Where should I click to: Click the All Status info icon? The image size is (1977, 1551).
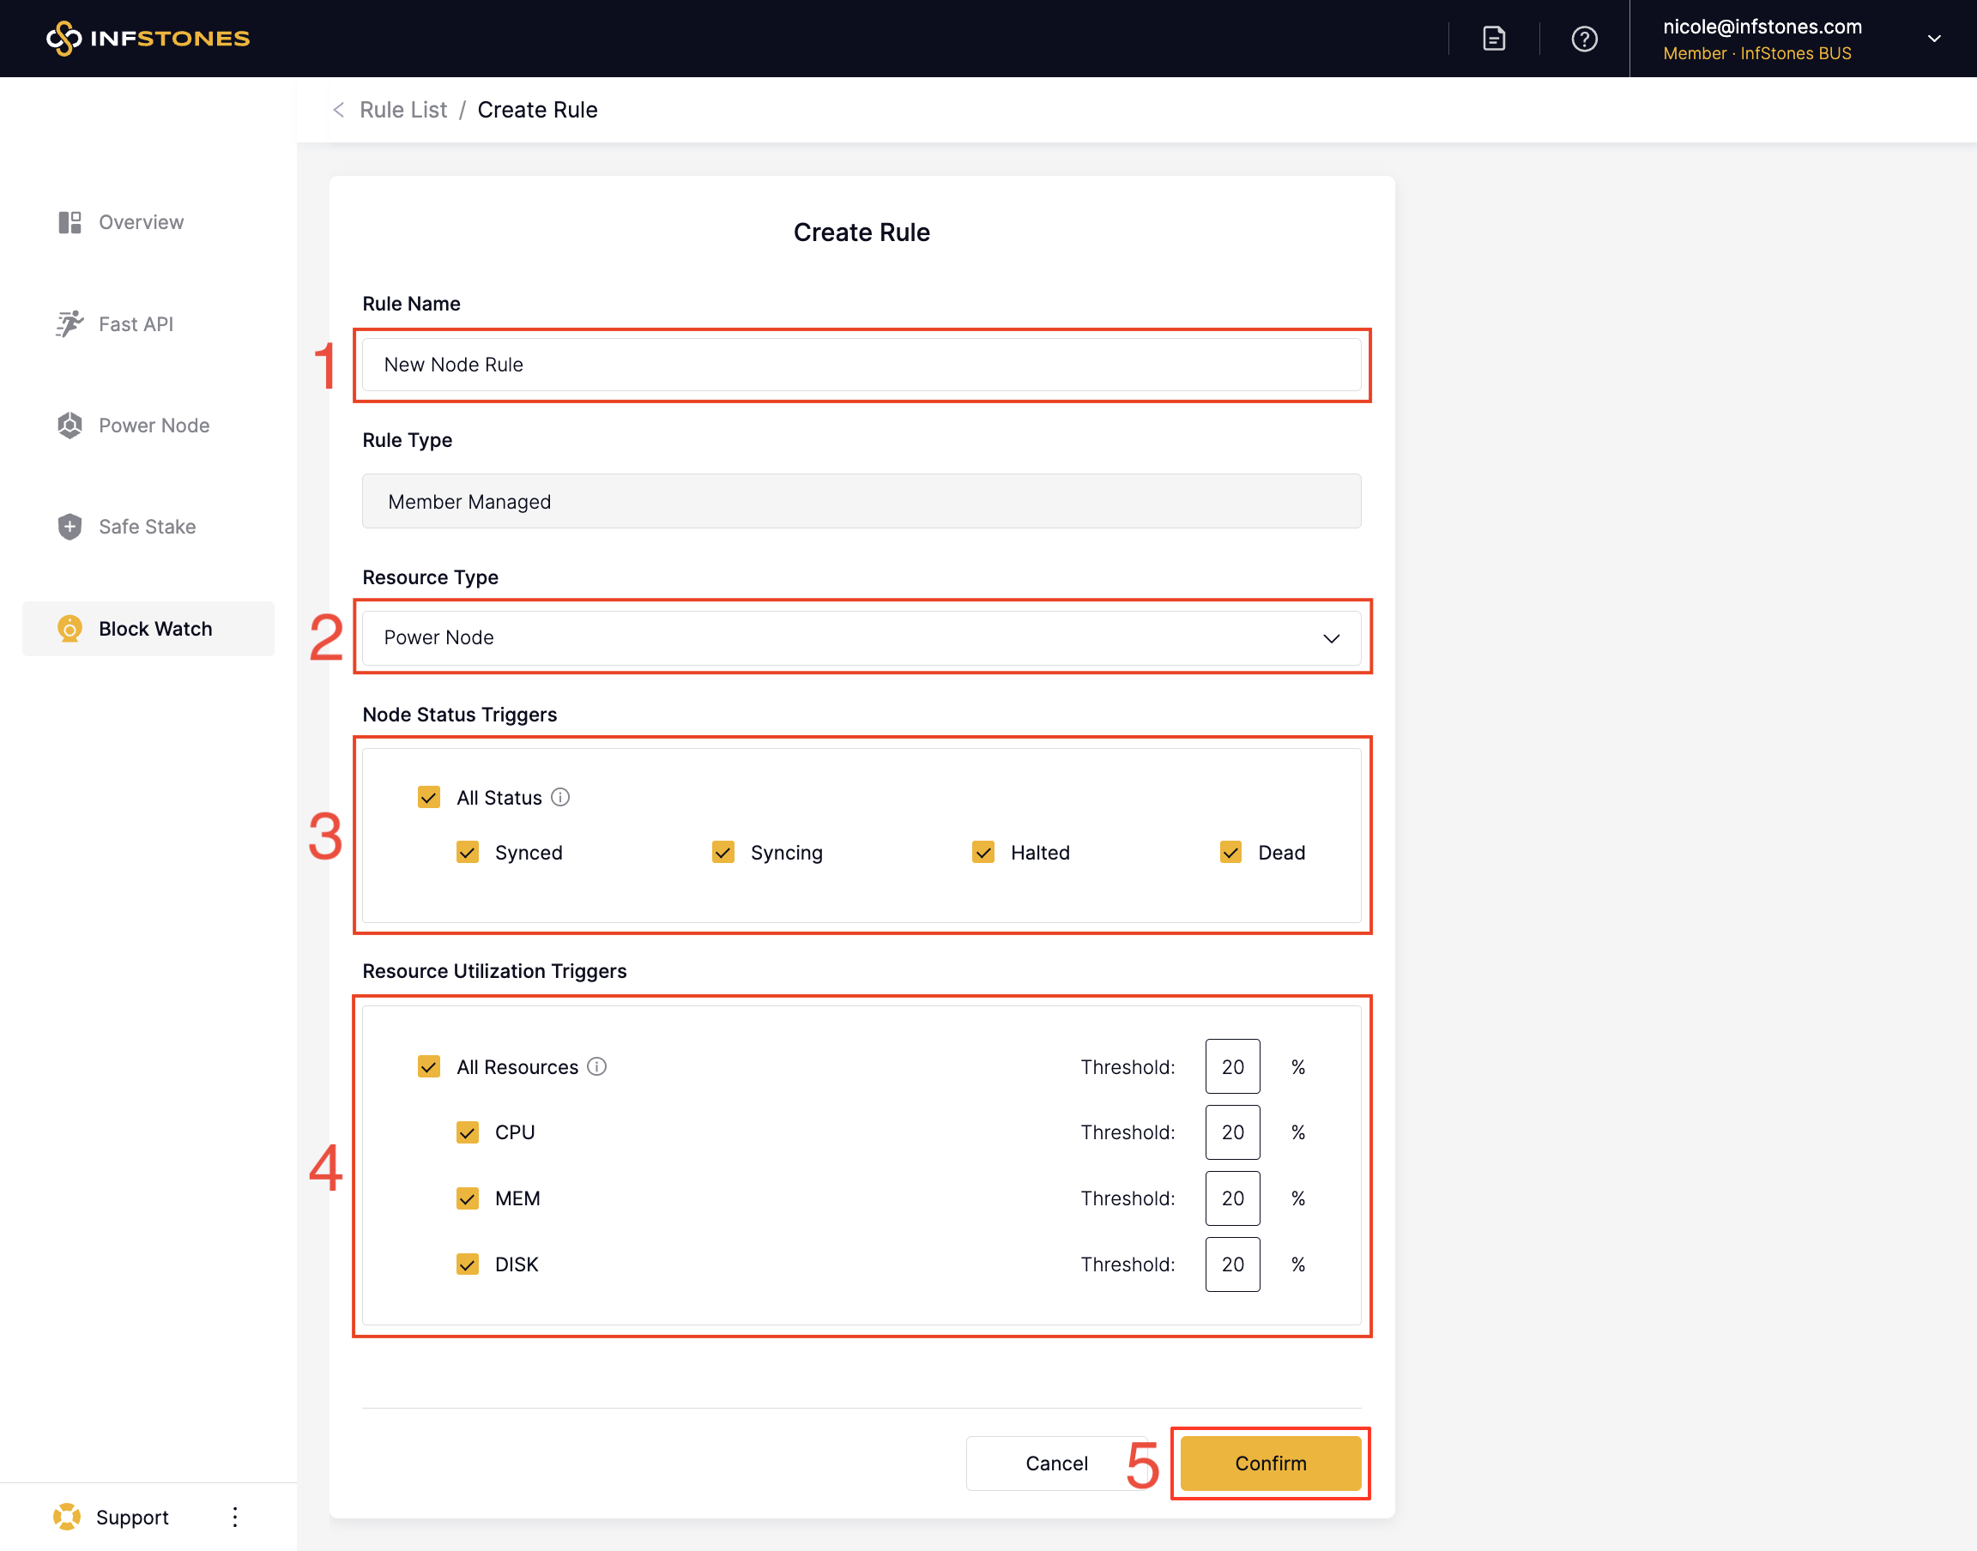(x=560, y=796)
